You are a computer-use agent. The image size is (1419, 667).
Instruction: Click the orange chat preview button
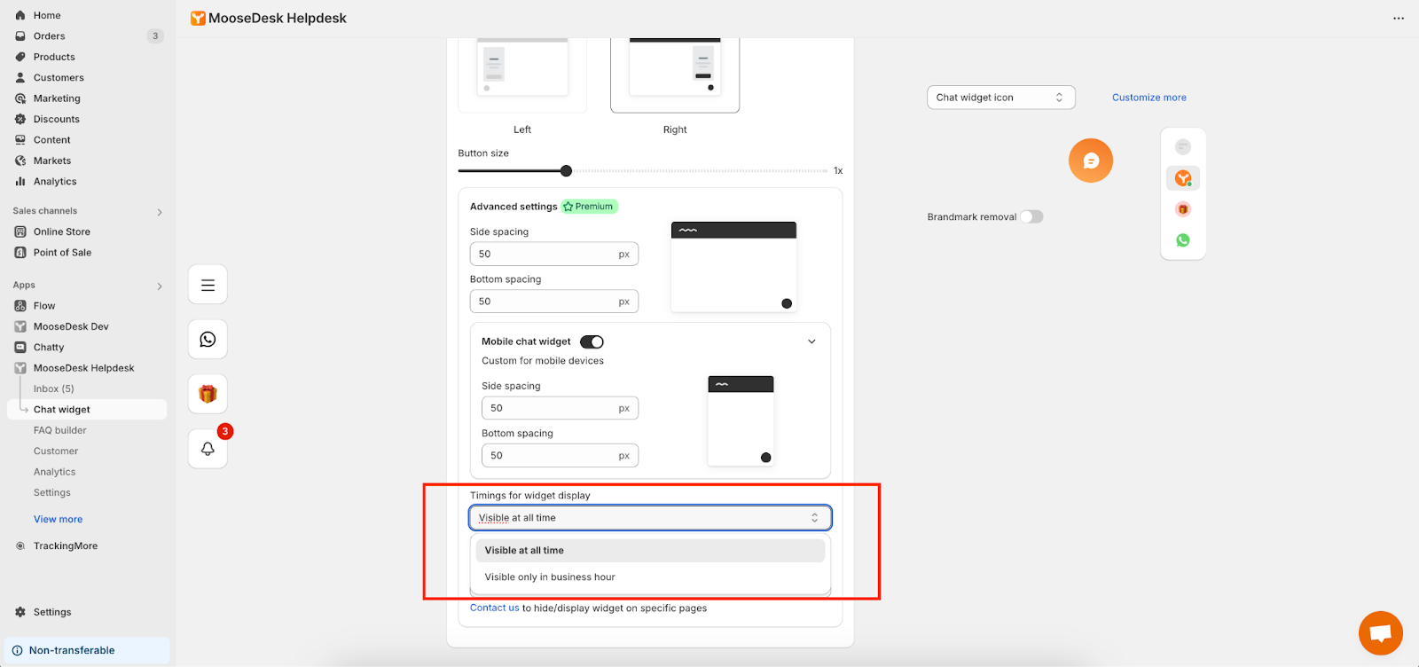[x=1091, y=161]
